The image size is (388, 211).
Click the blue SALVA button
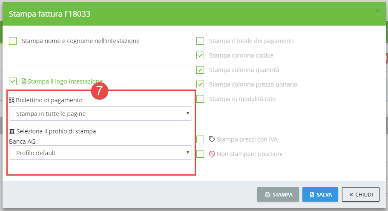(320, 194)
